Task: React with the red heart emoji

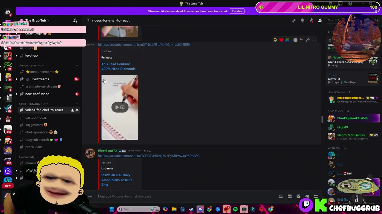Action: tap(281, 40)
